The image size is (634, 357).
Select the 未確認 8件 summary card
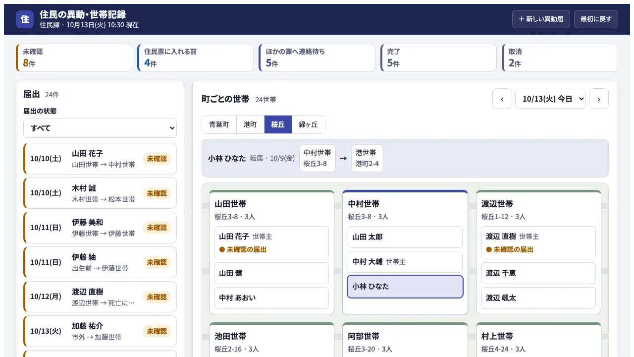click(74, 58)
